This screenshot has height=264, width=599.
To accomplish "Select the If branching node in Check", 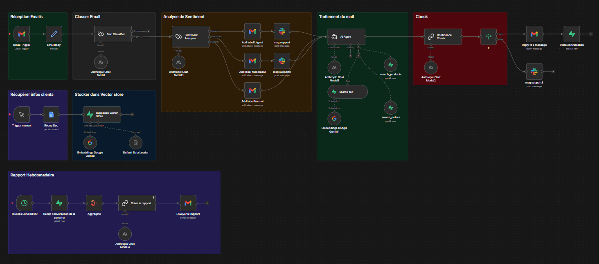I will point(489,36).
